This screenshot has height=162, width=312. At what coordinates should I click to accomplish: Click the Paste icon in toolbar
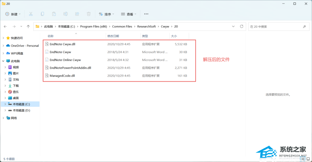coord(54,14)
